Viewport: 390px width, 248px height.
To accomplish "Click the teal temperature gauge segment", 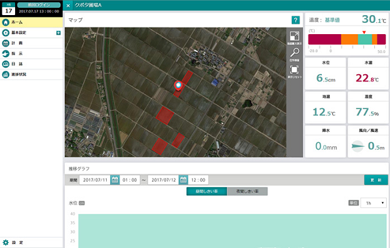I will point(365,39).
